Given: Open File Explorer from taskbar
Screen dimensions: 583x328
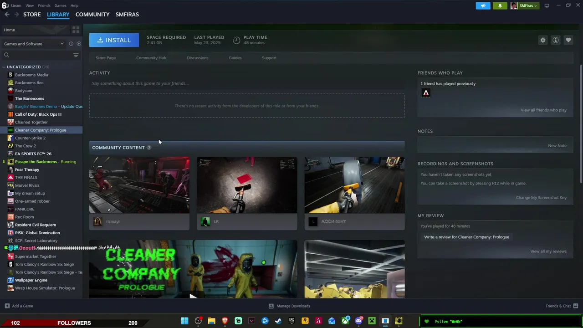Looking at the screenshot, I should click(x=211, y=321).
